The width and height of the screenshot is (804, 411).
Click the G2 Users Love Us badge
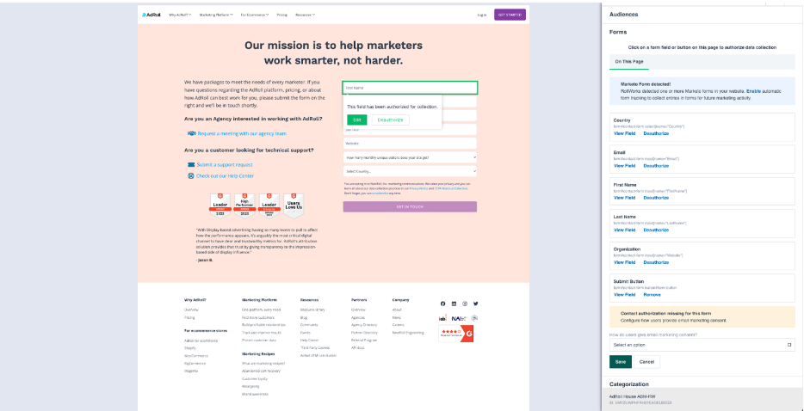coord(294,205)
